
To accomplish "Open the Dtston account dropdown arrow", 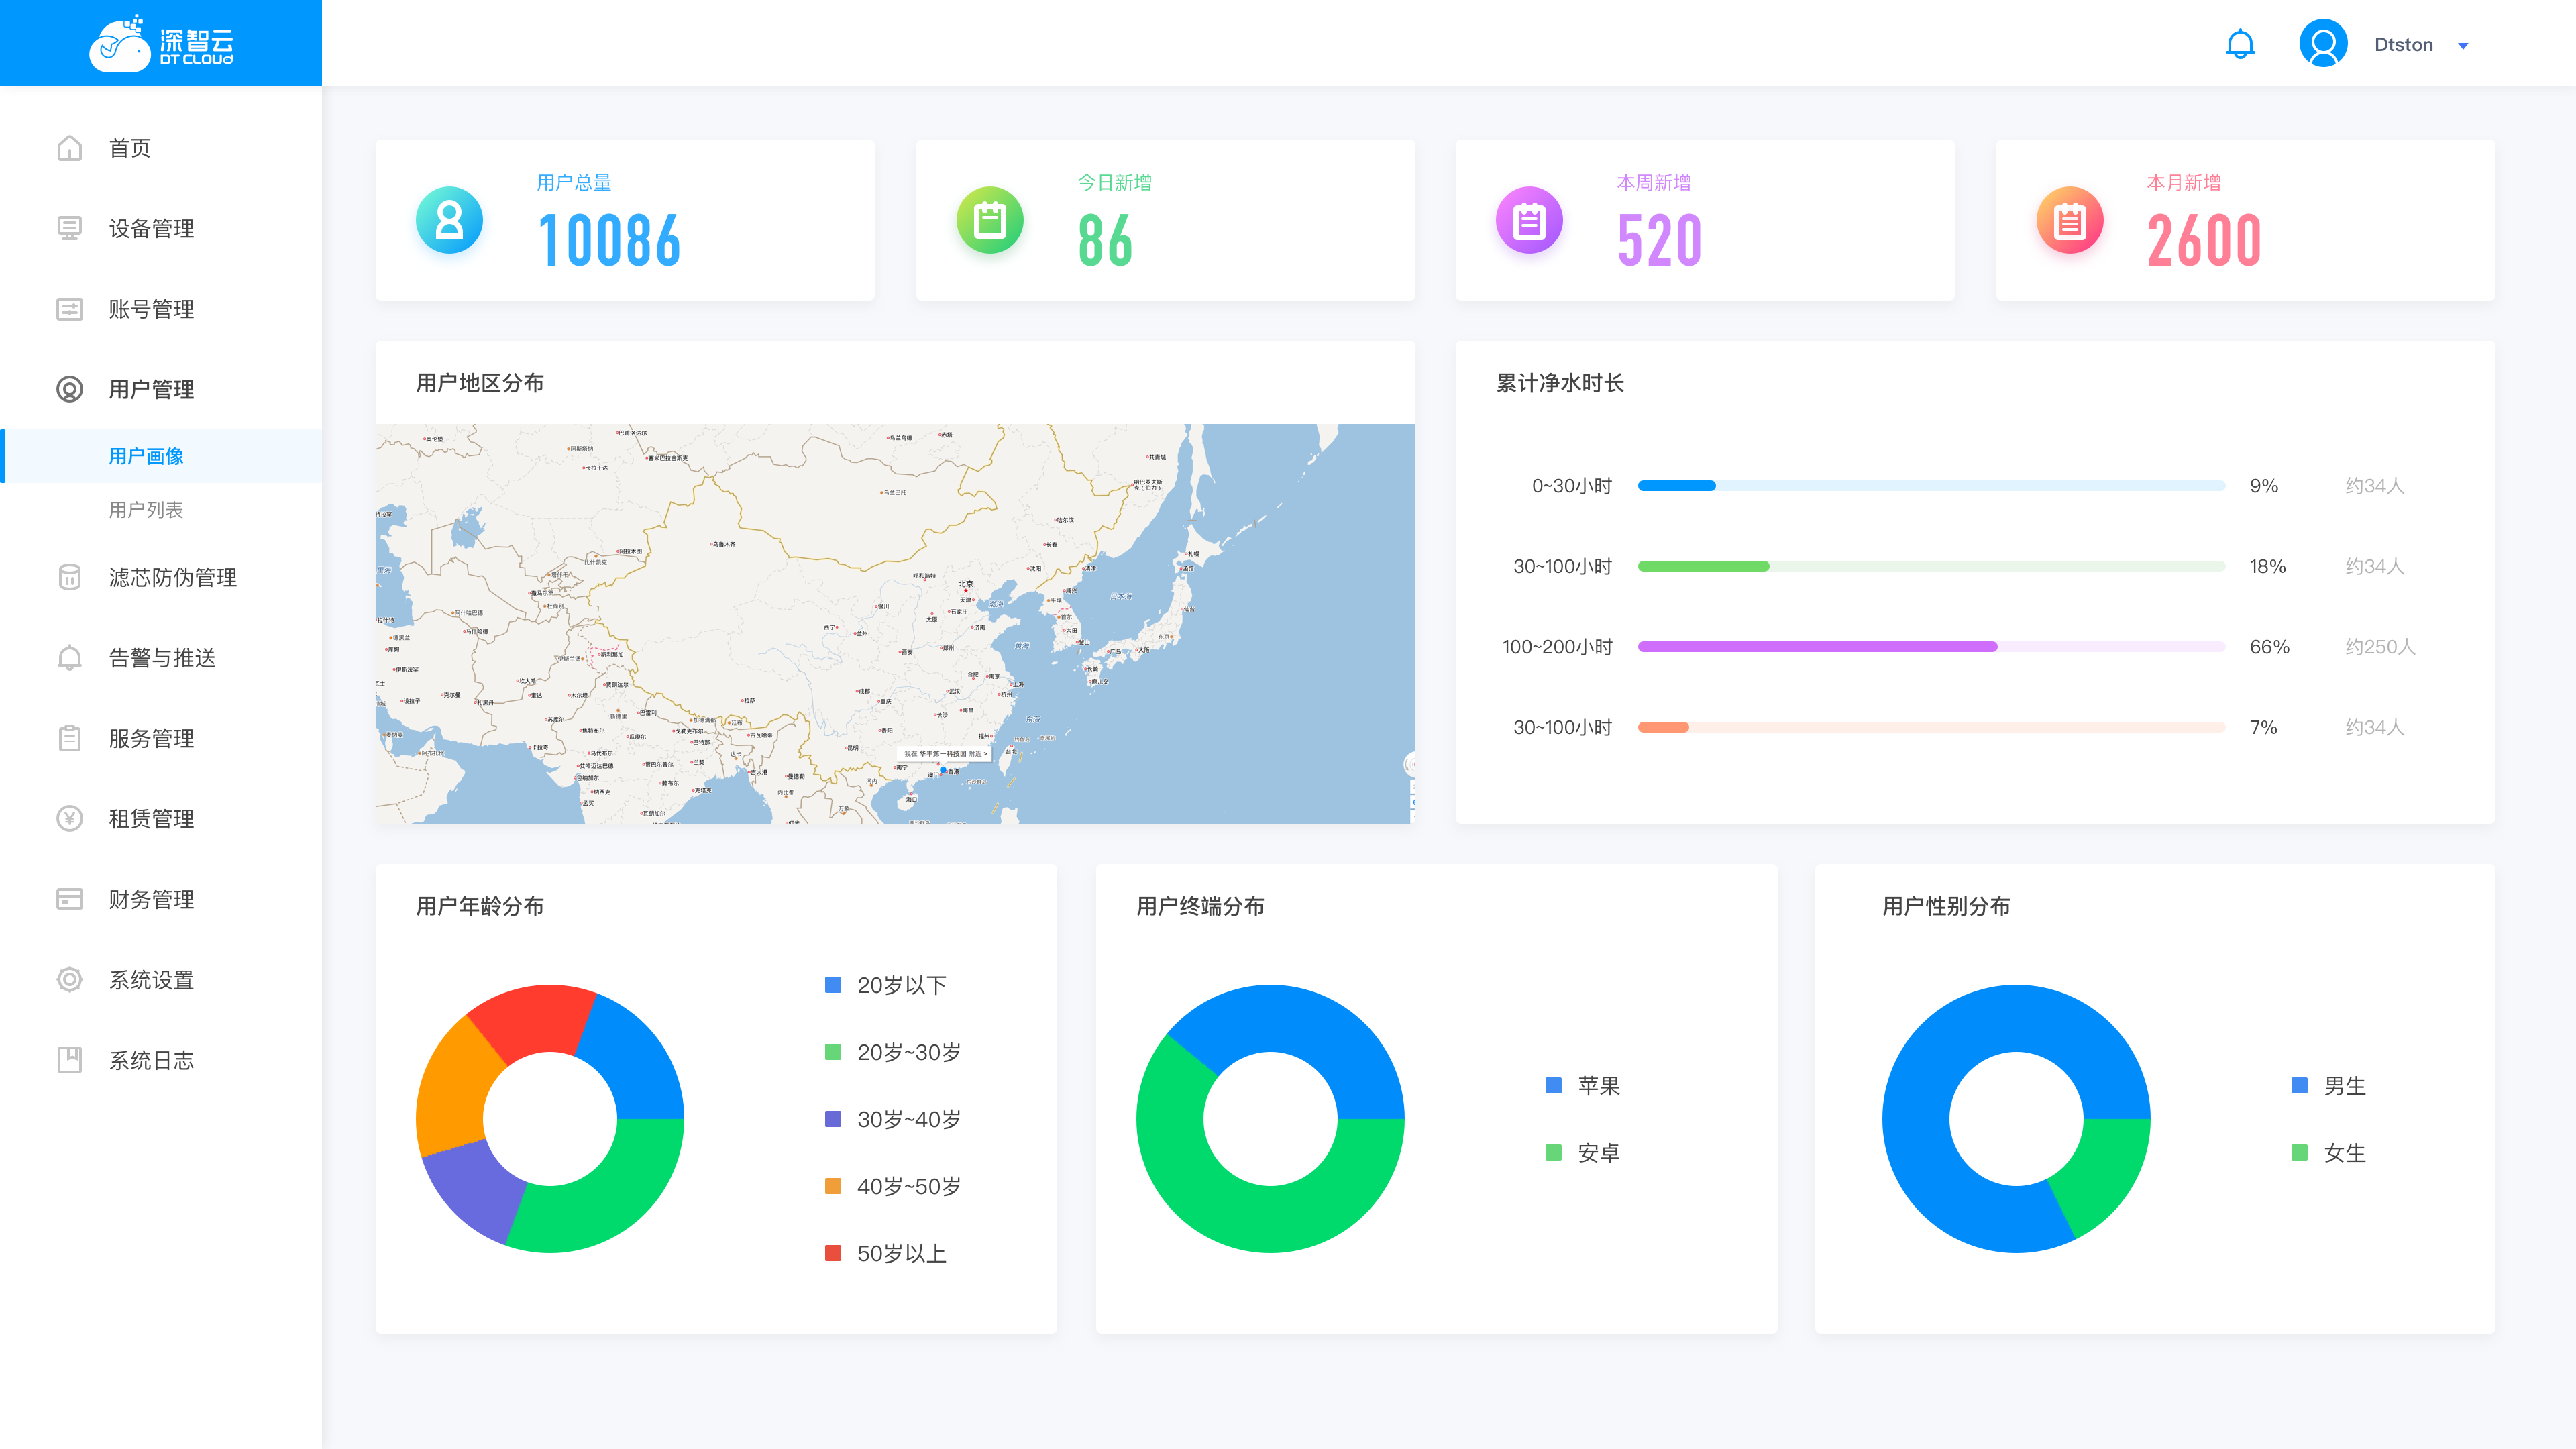I will point(2463,46).
